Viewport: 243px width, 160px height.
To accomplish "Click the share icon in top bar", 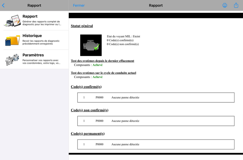I will [236, 5].
